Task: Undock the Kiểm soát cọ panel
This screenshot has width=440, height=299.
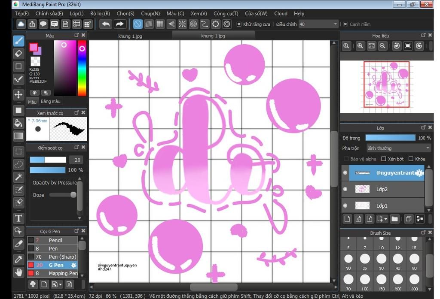Action: pos(76,148)
